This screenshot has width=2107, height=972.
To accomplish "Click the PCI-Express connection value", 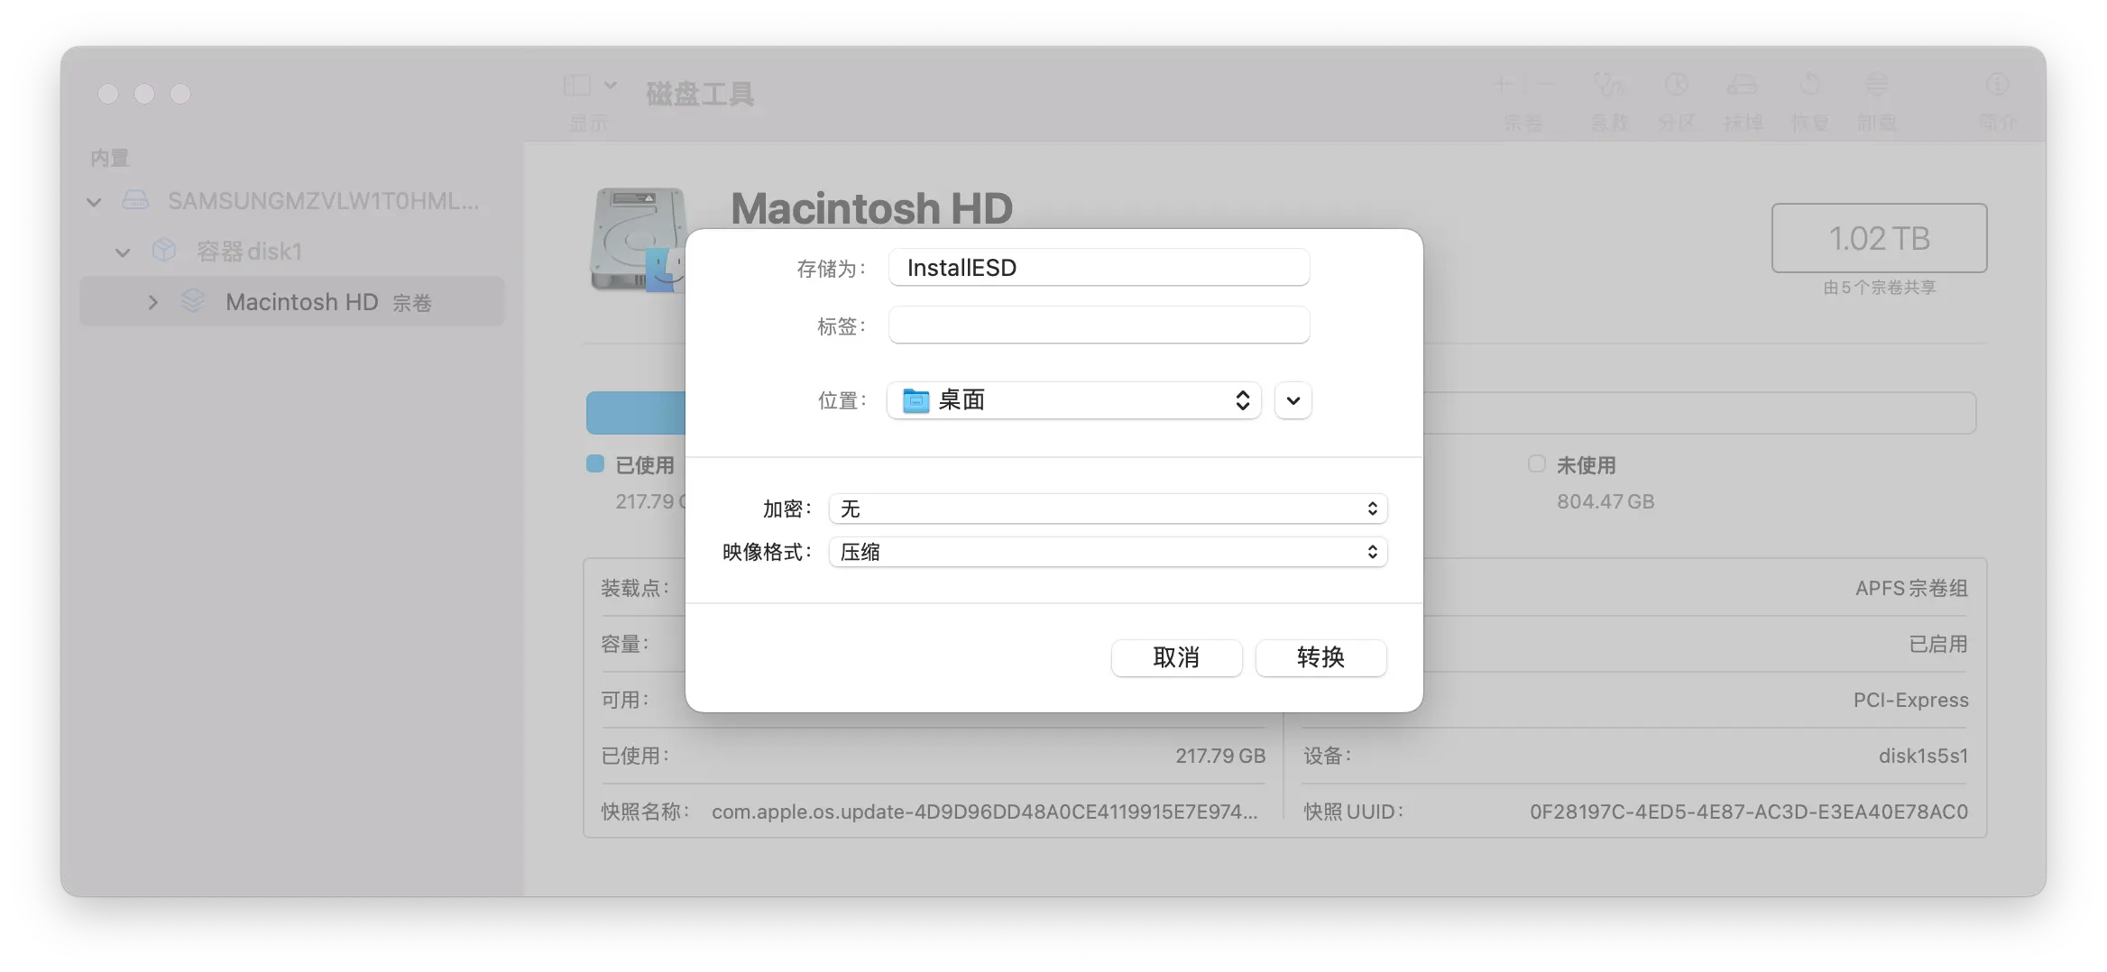I will [x=1910, y=700].
